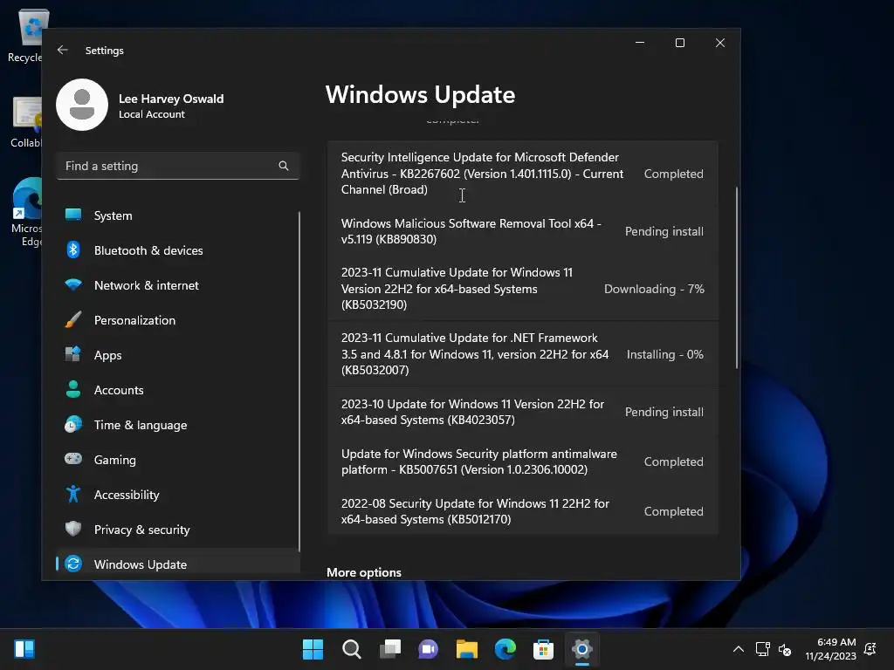Click the Settings gear on the taskbar
Screen dimensions: 894x670
tap(582, 649)
